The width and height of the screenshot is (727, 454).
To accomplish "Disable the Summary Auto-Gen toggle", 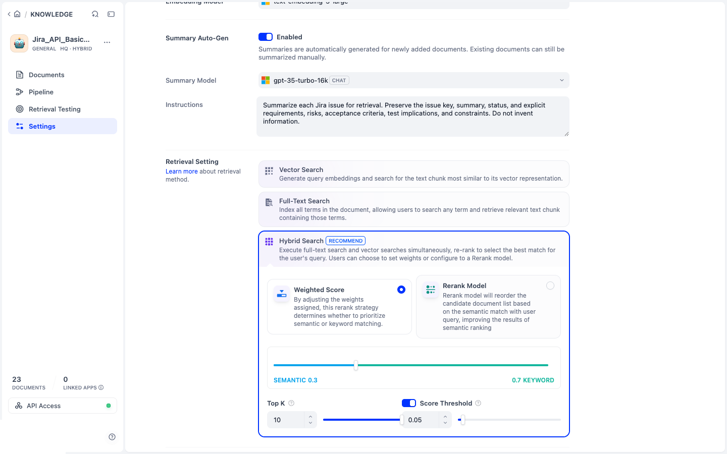I will (266, 37).
